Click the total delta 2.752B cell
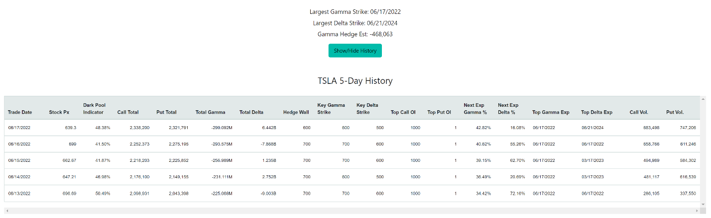This screenshot has width=711, height=218. (268, 177)
